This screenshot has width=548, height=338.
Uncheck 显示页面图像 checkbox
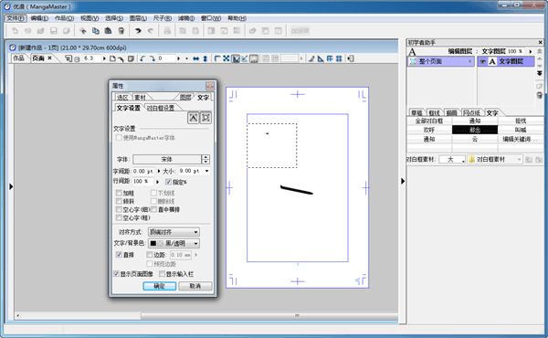pyautogui.click(x=116, y=274)
